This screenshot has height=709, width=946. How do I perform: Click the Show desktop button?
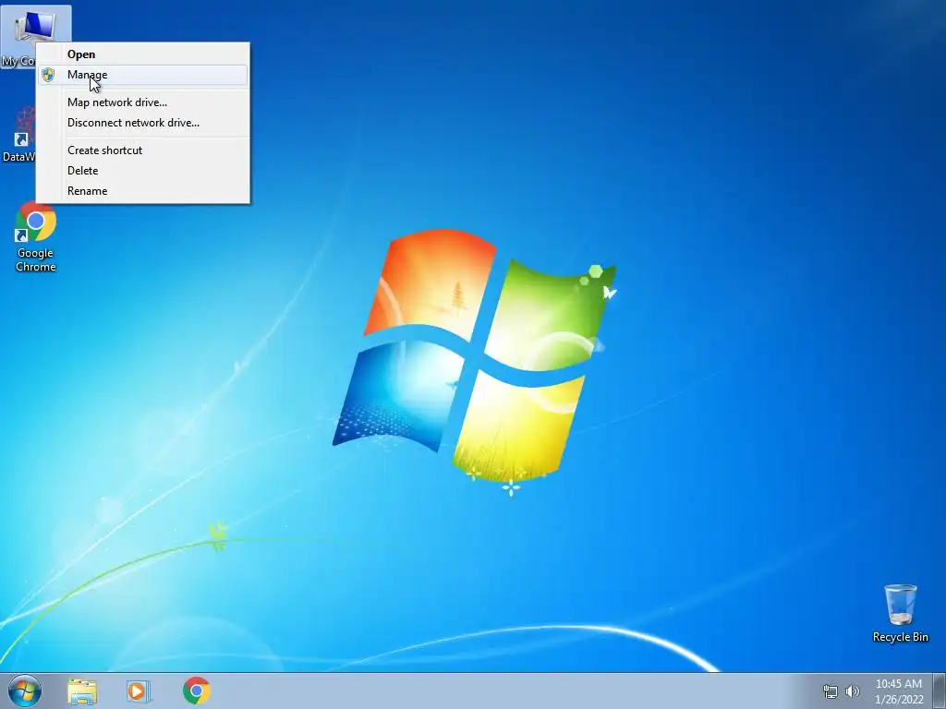[940, 691]
